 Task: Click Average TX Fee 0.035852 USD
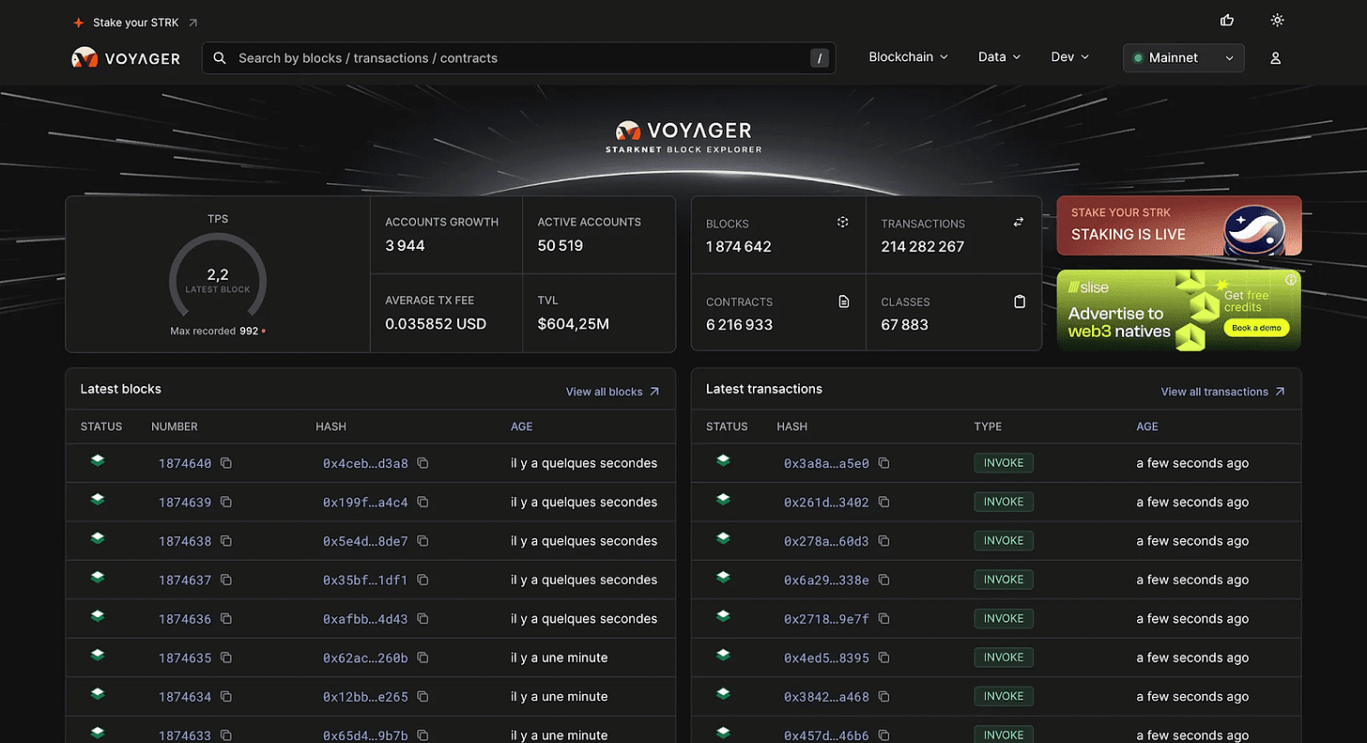coord(436,324)
